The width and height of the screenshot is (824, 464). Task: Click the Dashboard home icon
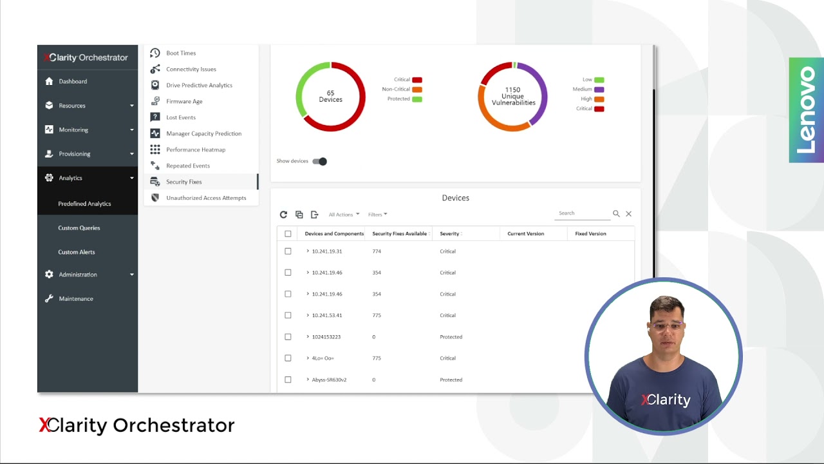pyautogui.click(x=49, y=81)
